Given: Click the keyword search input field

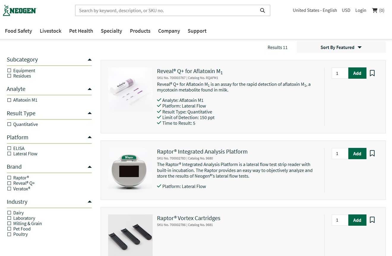Looking at the screenshot, I should tap(166, 10).
